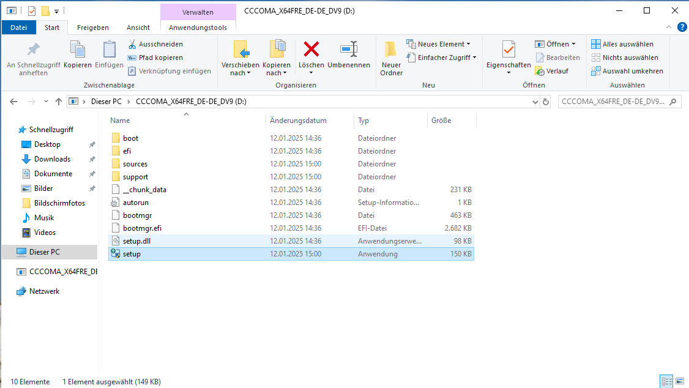The image size is (689, 388).
Task: Open Dokumente in the navigation pane
Action: (x=53, y=174)
